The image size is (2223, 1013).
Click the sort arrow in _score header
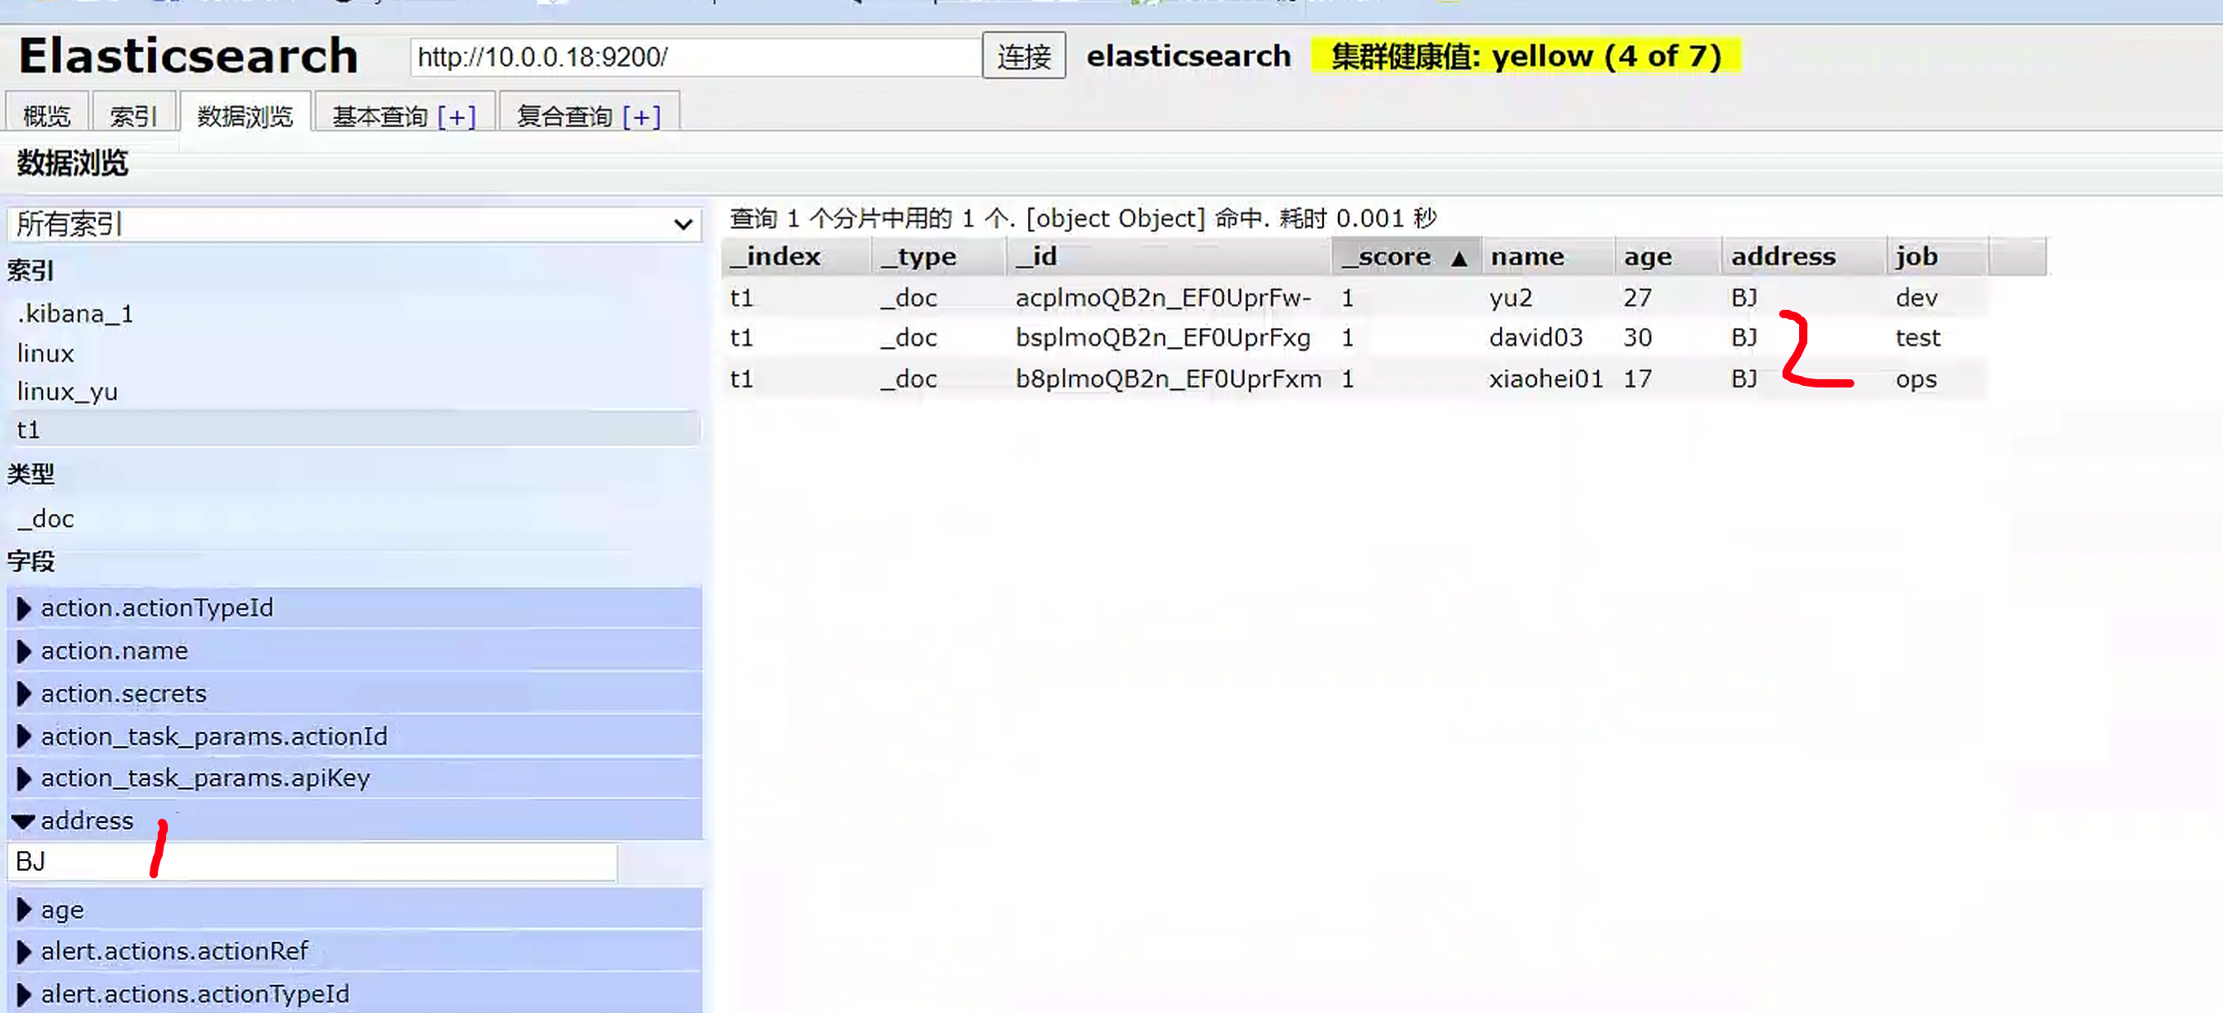(1459, 258)
